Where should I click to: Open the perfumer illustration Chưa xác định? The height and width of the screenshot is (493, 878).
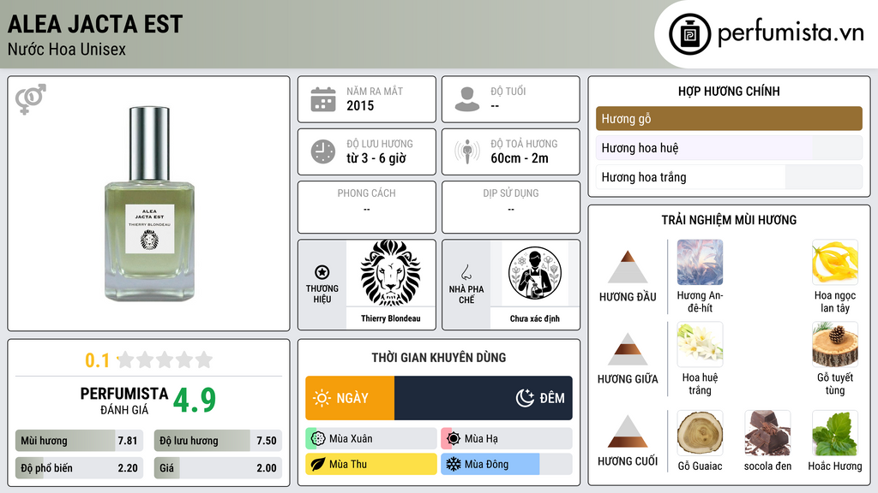(x=535, y=273)
